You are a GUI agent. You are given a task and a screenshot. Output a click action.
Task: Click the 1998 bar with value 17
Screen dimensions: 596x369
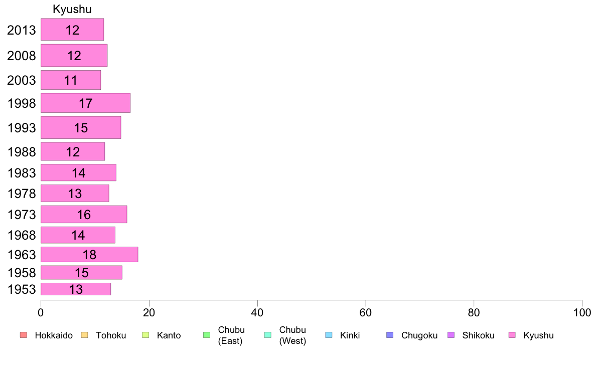point(85,103)
